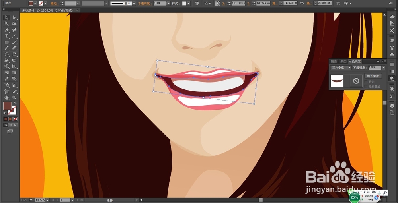The image size is (398, 203).
Task: Activate the Hand tool
Action: coord(7,97)
